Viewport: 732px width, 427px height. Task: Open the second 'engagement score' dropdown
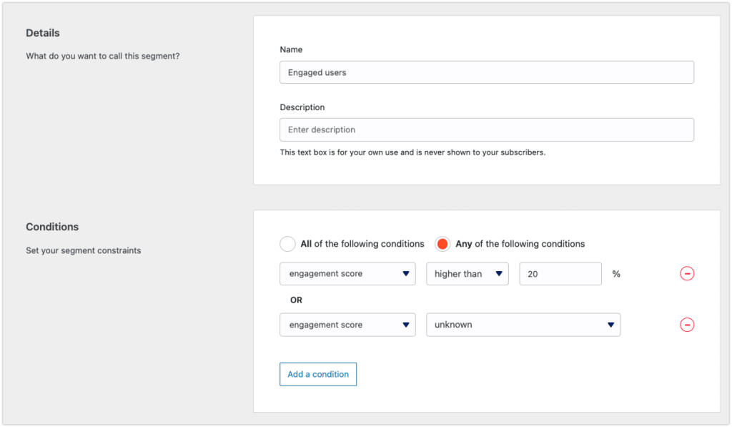click(x=347, y=325)
